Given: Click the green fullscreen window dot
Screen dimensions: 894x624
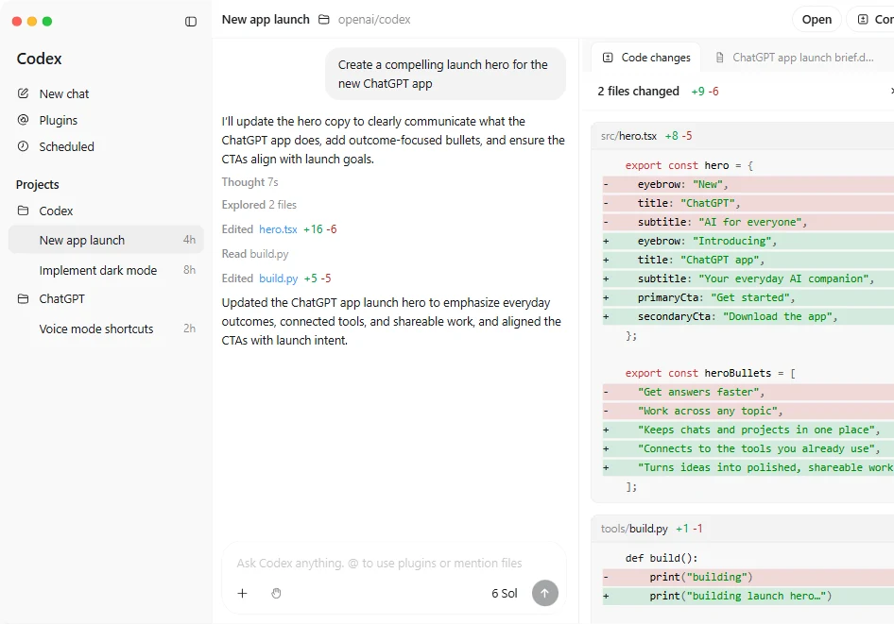Looking at the screenshot, I should (x=47, y=21).
